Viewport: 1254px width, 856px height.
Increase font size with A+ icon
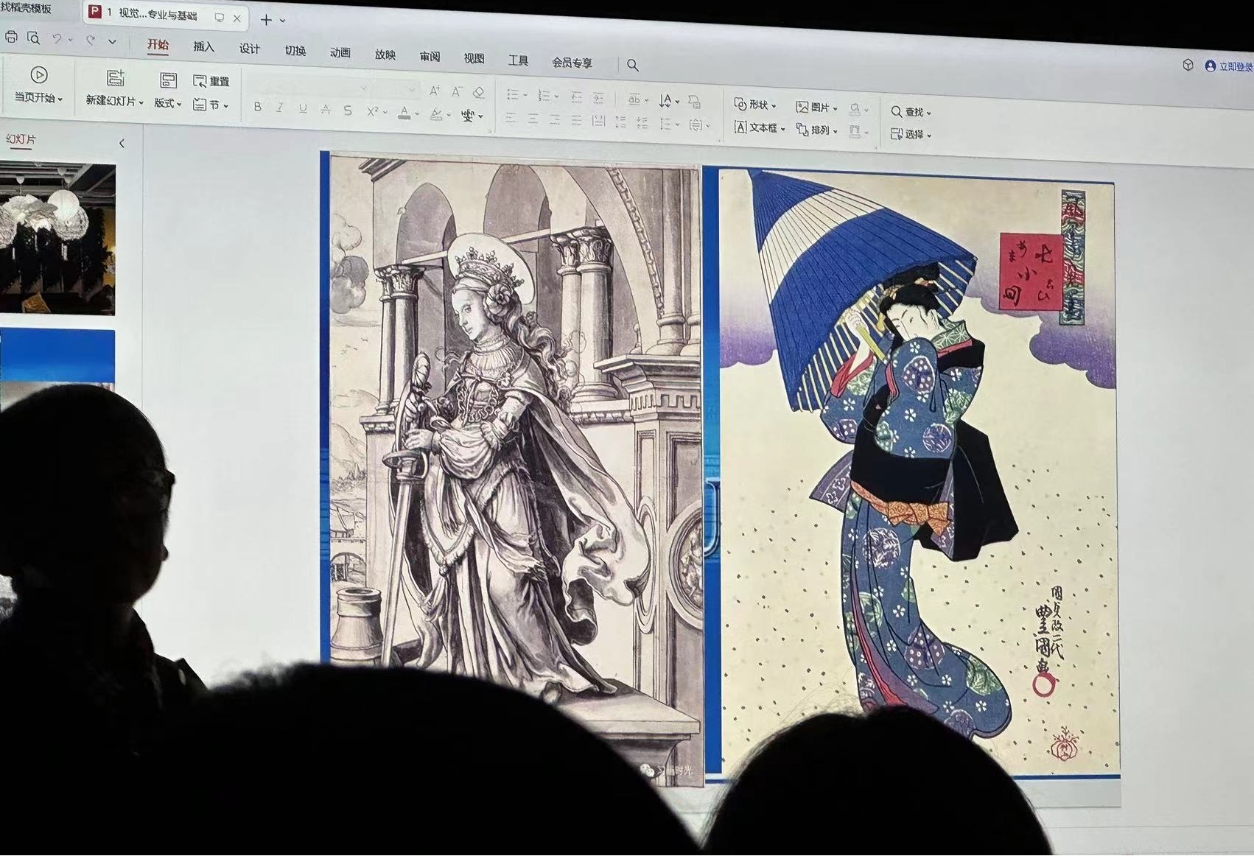click(x=435, y=91)
